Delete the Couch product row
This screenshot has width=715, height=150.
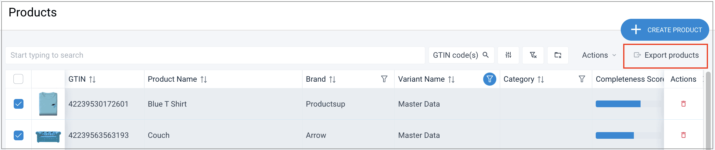[x=683, y=135]
